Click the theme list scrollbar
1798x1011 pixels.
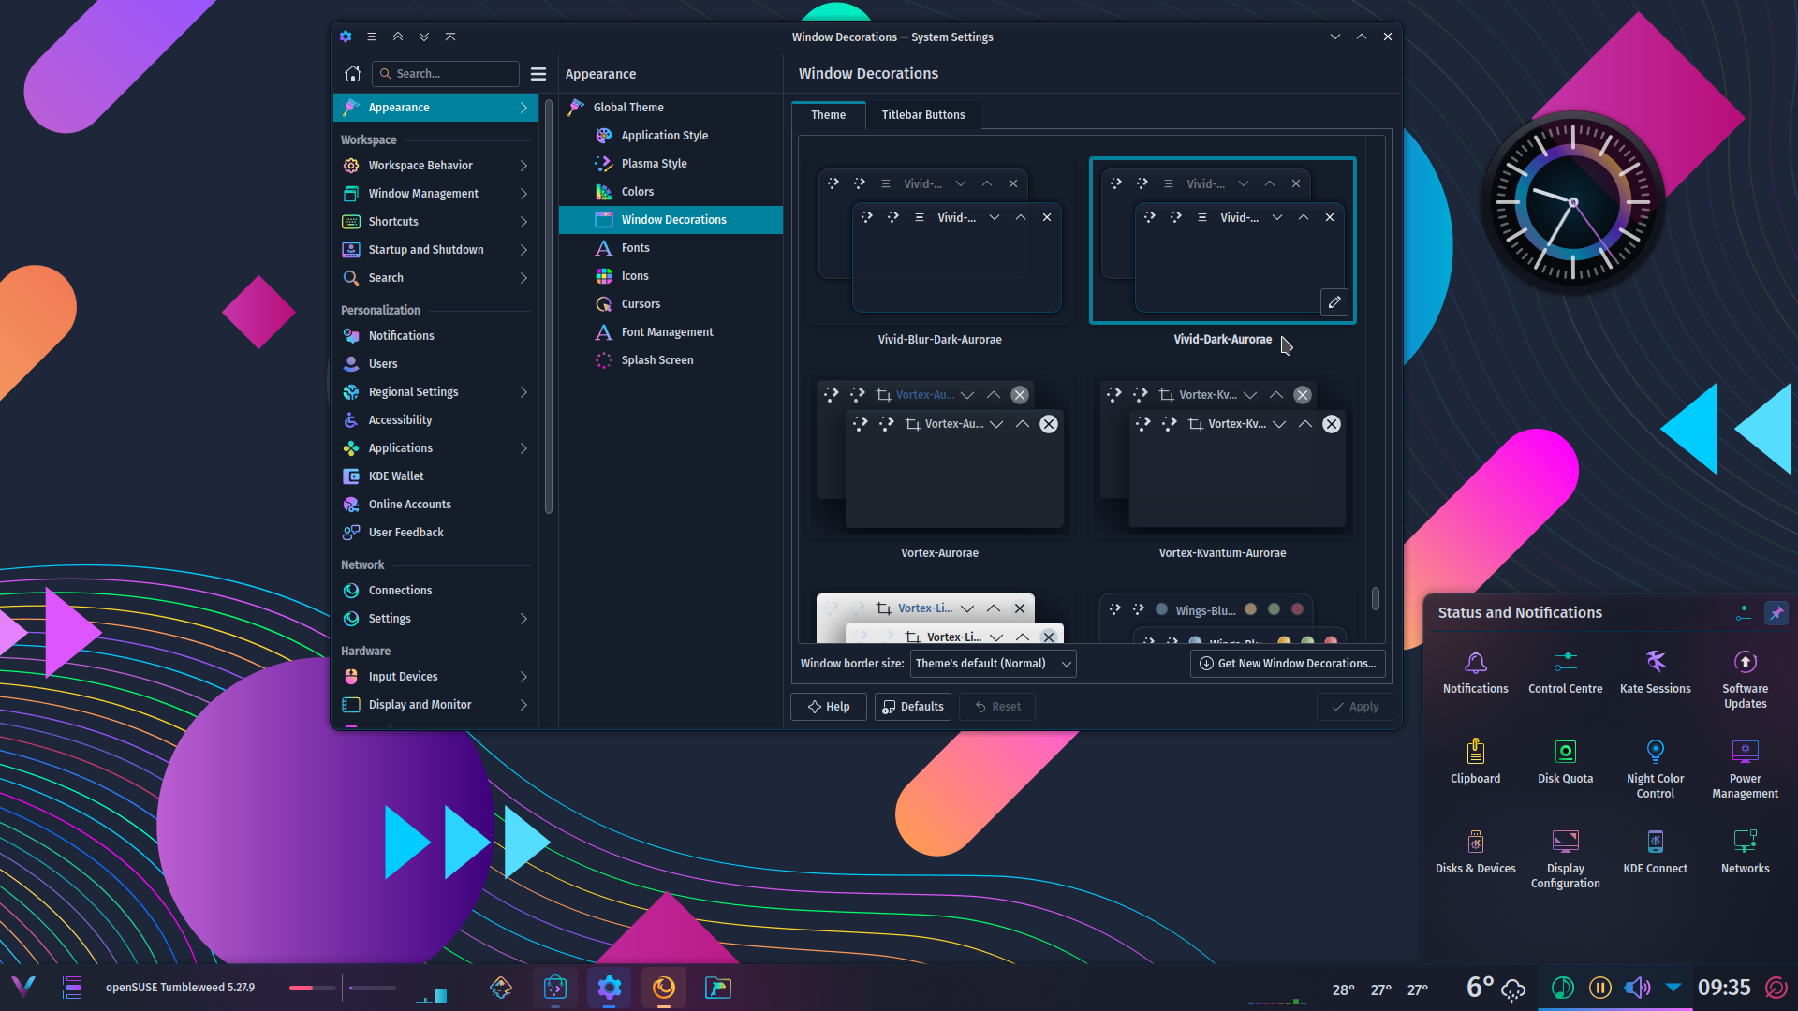1376,598
